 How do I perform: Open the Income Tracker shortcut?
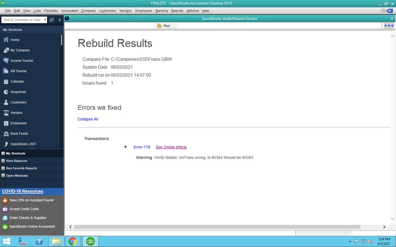[x=18, y=61]
